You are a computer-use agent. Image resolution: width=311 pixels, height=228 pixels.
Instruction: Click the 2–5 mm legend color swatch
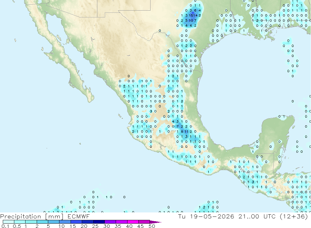pos(42,222)
